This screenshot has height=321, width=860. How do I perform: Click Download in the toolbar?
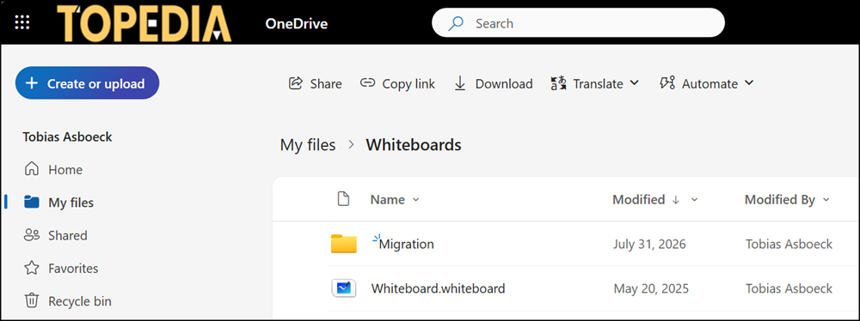coord(504,84)
